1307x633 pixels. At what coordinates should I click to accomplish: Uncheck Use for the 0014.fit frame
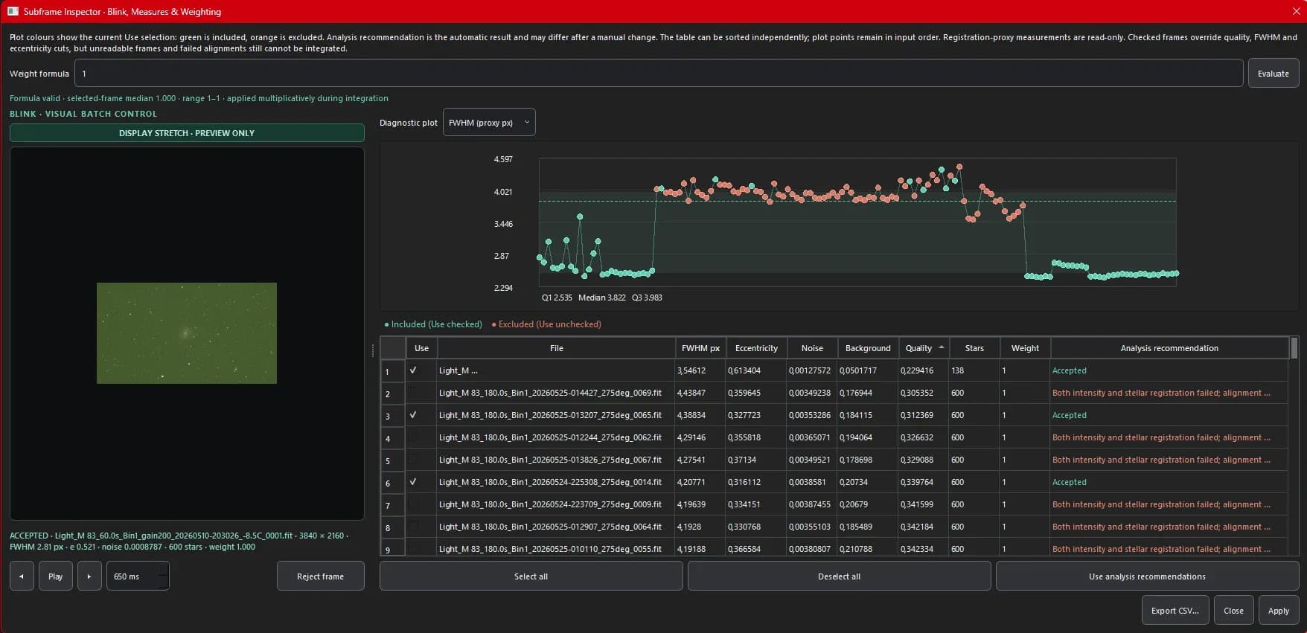click(413, 482)
